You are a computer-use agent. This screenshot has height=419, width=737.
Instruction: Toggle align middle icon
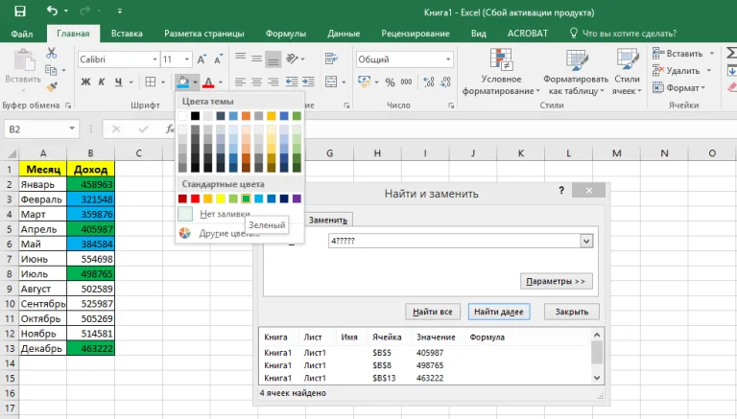256,58
